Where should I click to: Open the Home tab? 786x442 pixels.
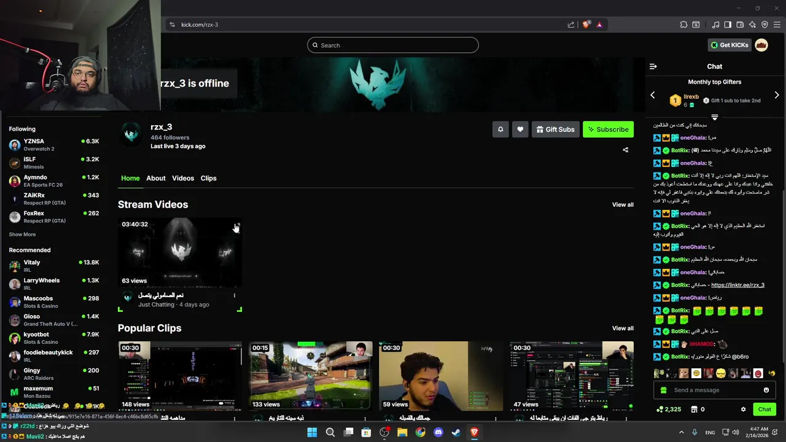(x=130, y=178)
